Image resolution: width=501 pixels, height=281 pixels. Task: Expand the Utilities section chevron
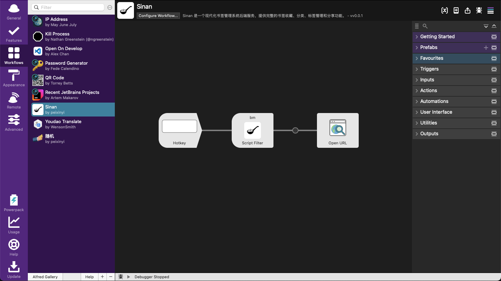coord(417,123)
